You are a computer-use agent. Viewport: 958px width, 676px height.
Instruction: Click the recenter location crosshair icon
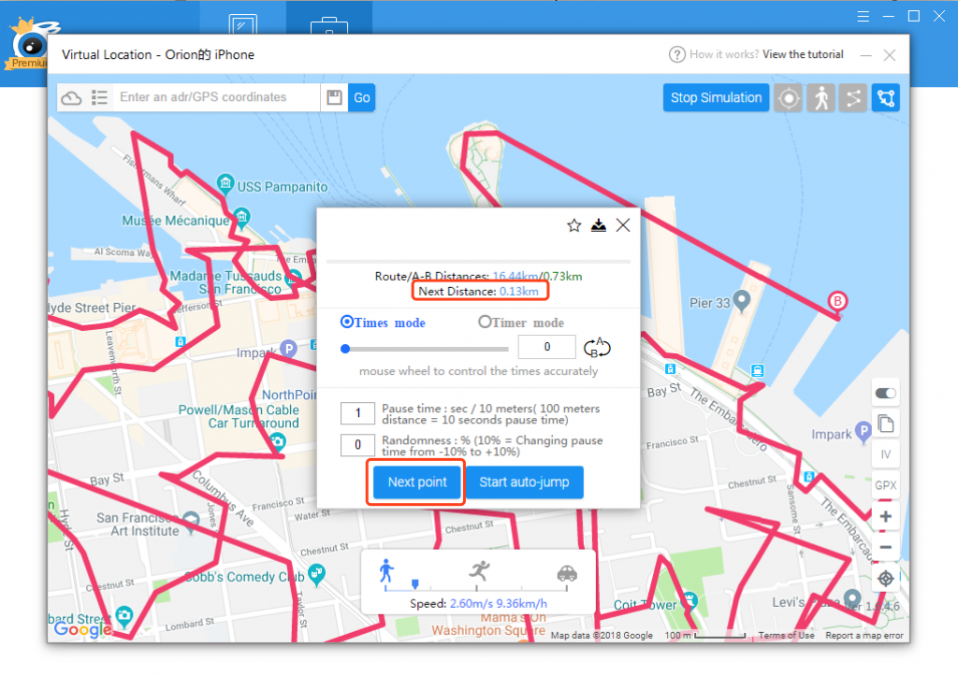(x=886, y=579)
